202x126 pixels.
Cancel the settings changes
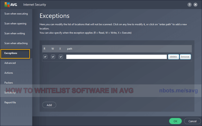pyautogui.click(x=192, y=121)
